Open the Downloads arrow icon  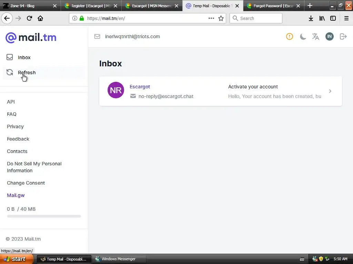[x=311, y=18]
